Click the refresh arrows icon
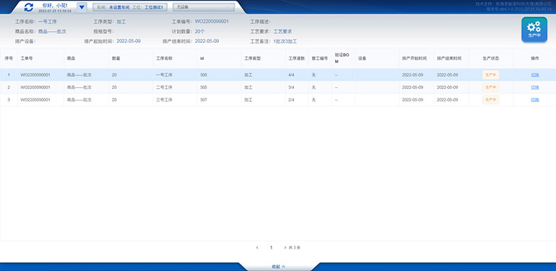Image resolution: width=556 pixels, height=271 pixels. [x=28, y=7]
